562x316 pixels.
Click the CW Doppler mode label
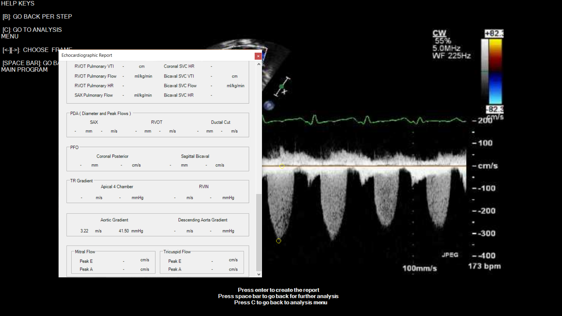pos(439,33)
